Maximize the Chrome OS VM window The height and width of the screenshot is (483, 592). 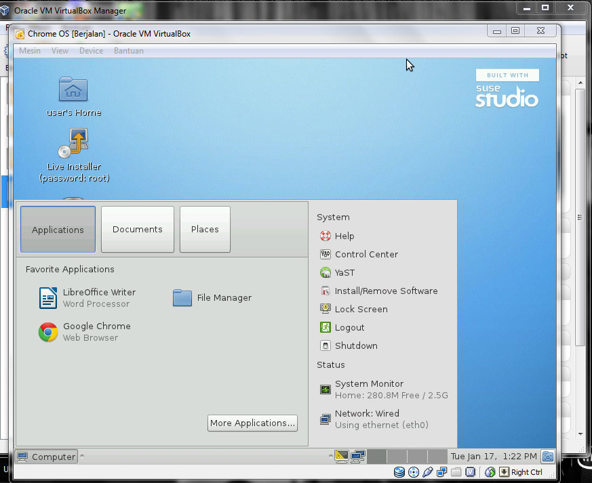tap(515, 31)
